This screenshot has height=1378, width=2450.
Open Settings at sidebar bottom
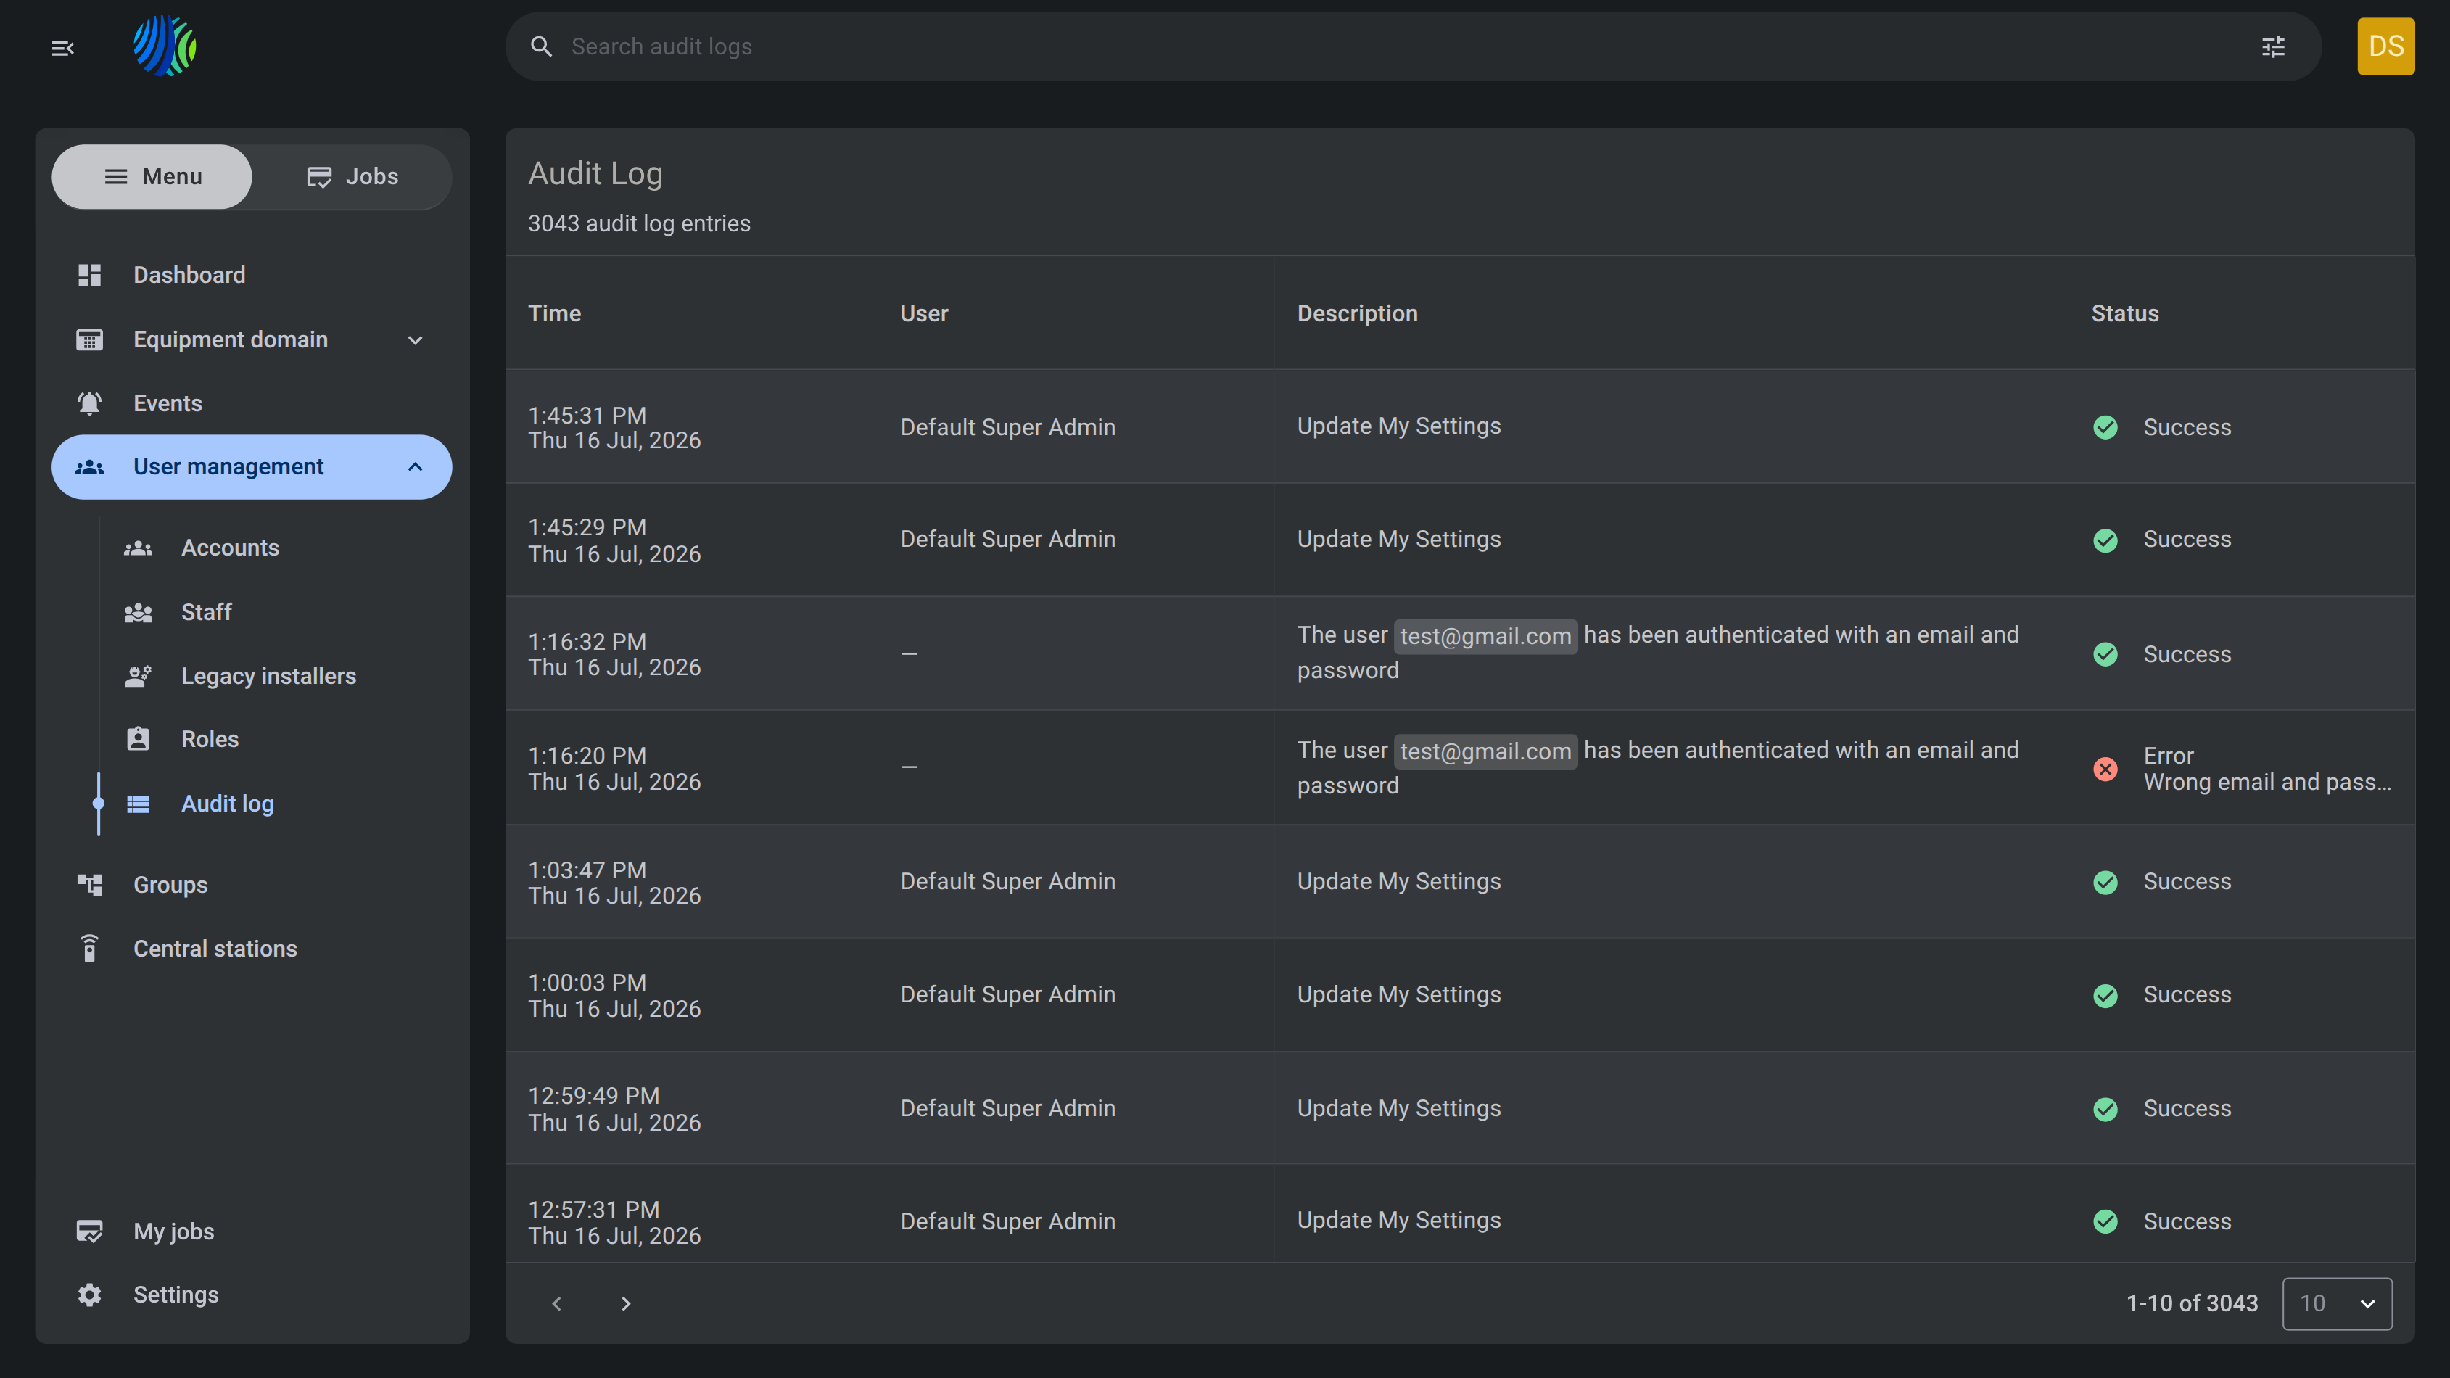(251, 1295)
